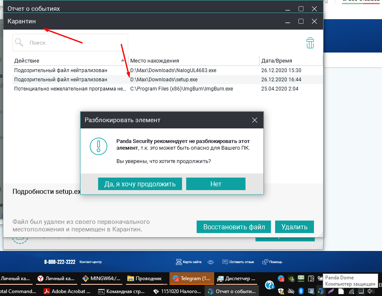This screenshot has width=382, height=296.
Task: Click Windows Security shield tray icon
Action: coord(281,291)
